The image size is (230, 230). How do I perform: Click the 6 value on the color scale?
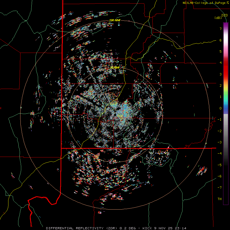[x=221, y=40]
